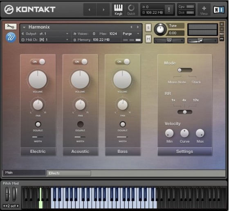This screenshot has height=211, width=229.
Task: Click the exclamation panic button
Action: tap(169, 10)
